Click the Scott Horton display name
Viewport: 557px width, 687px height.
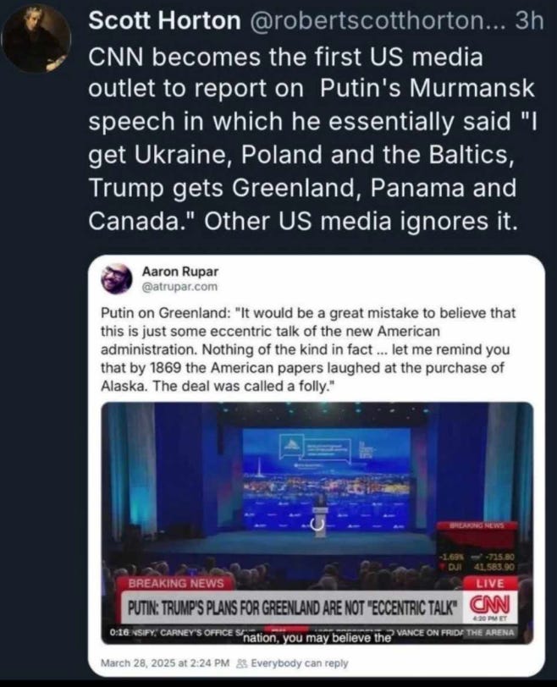164,20
